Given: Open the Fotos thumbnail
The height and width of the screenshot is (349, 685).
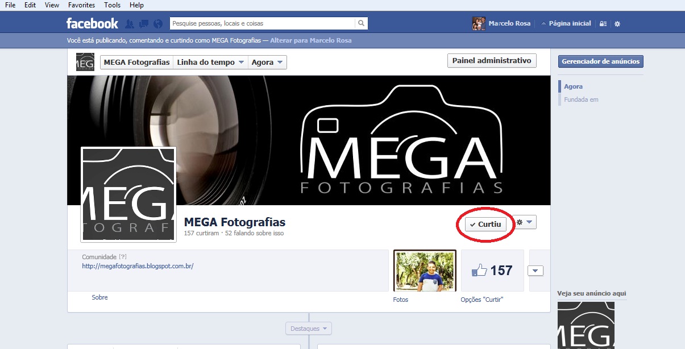Looking at the screenshot, I should click(x=425, y=271).
